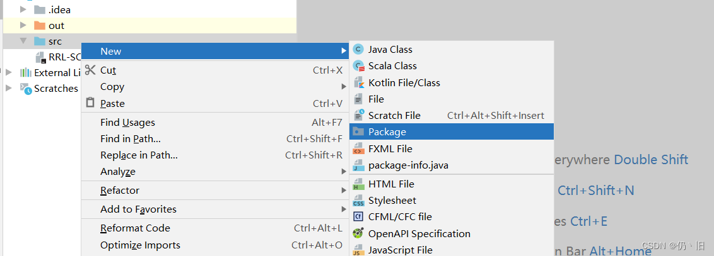
Task: Open the Copy submenu arrow
Action: pos(344,86)
